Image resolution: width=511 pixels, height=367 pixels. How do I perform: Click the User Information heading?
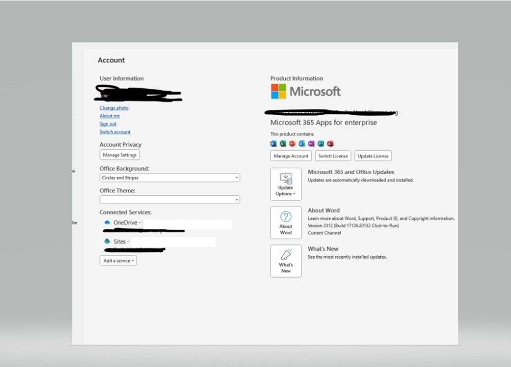click(121, 78)
